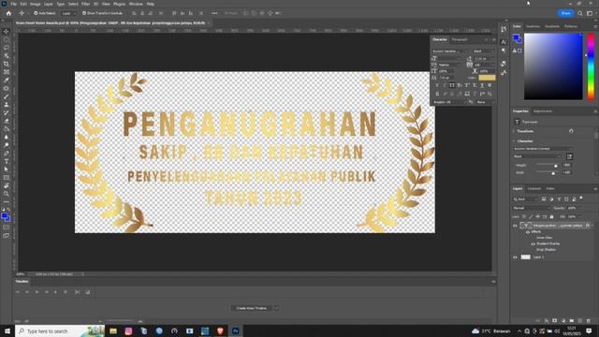Select the Move tool in the toolbar

pos(7,31)
